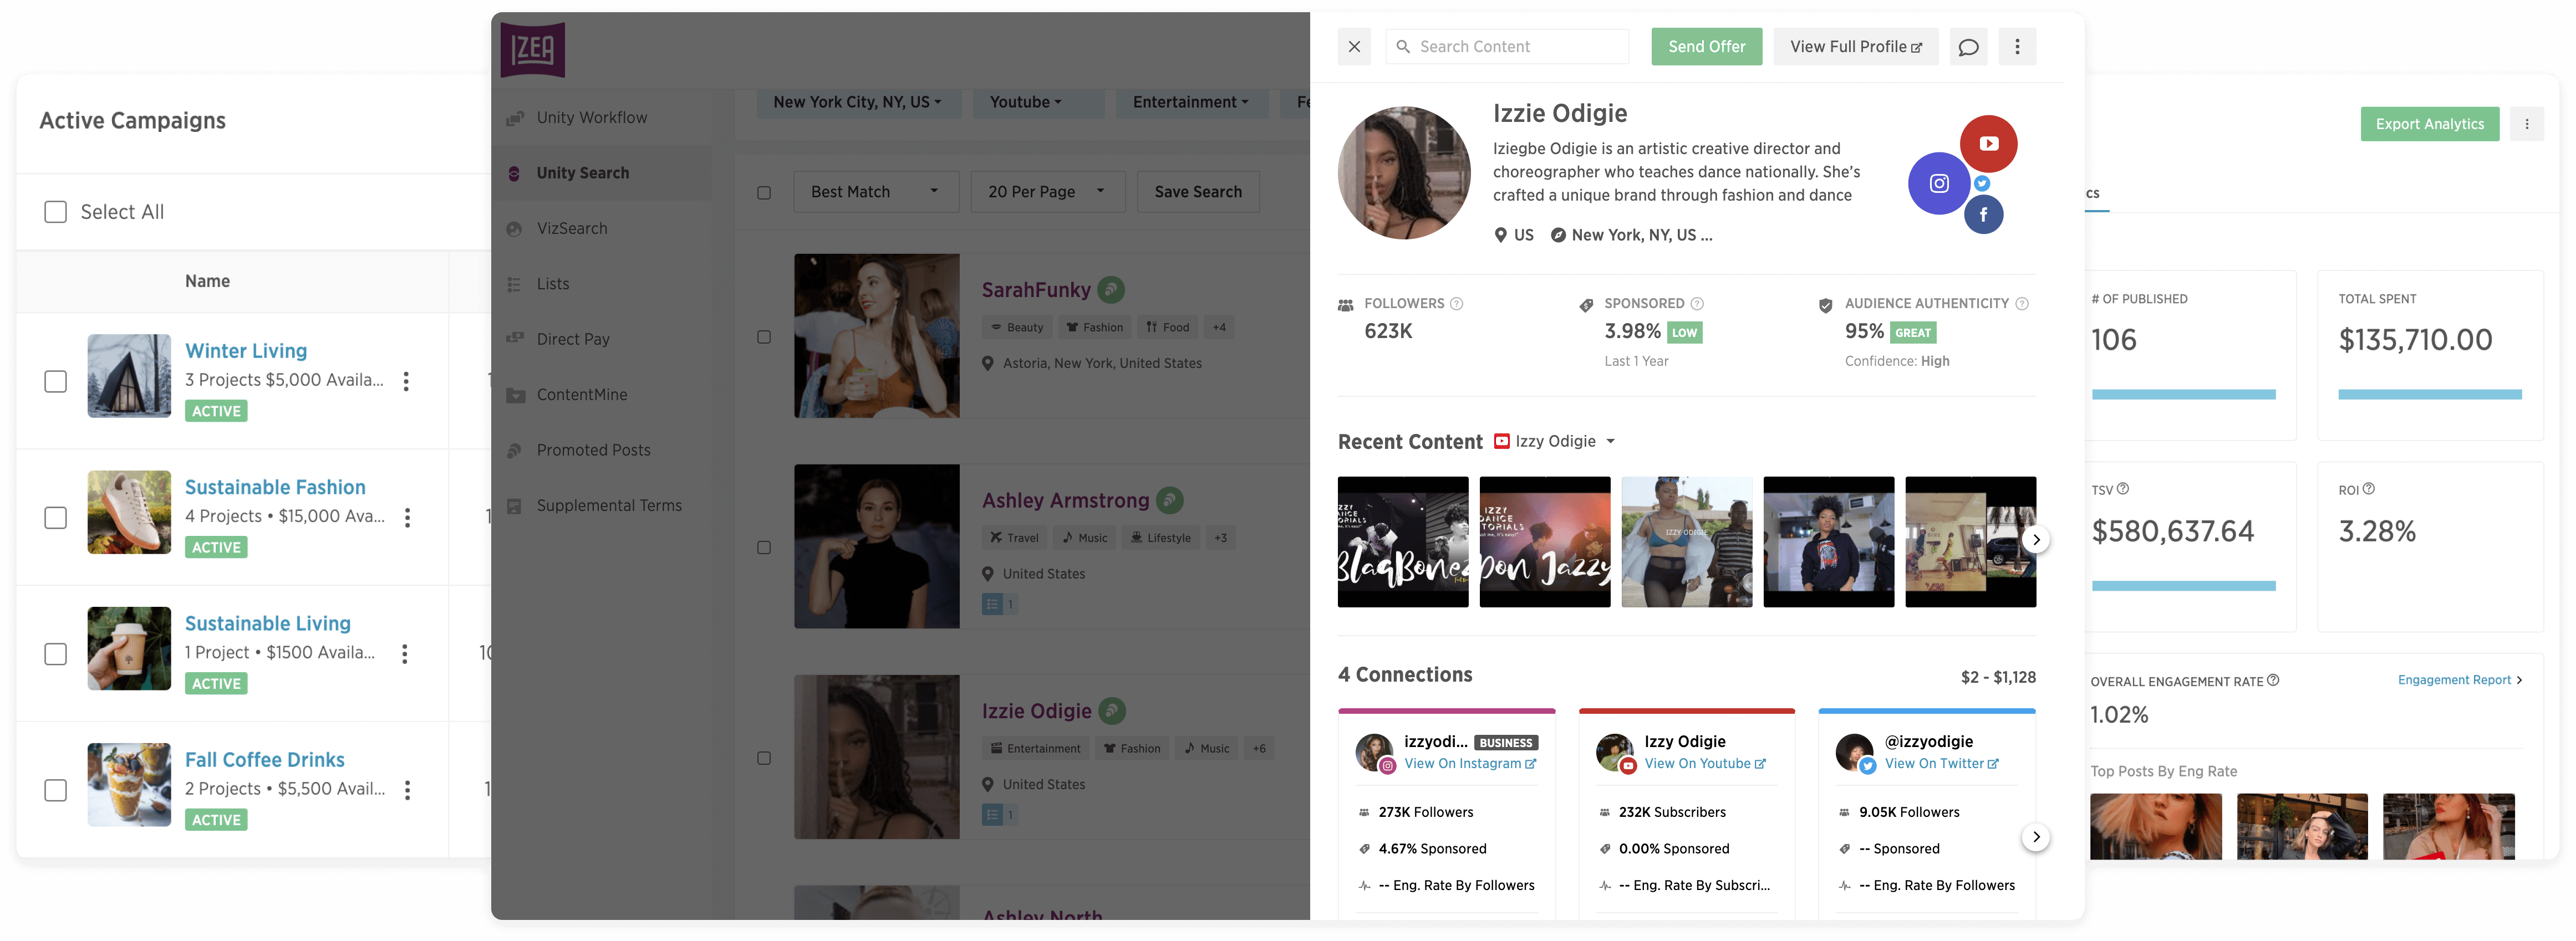
Task: Open Unity Workflow in the sidebar
Action: pyautogui.click(x=591, y=117)
